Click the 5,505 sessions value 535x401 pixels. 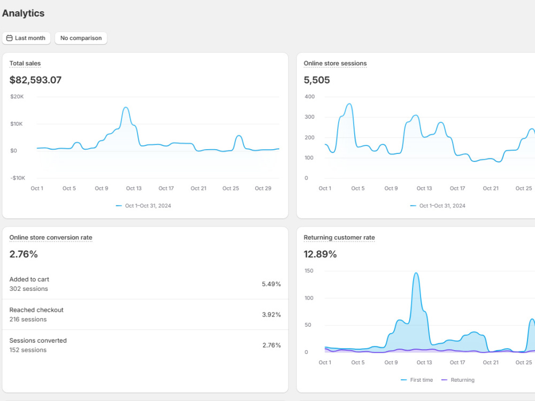pyautogui.click(x=317, y=80)
